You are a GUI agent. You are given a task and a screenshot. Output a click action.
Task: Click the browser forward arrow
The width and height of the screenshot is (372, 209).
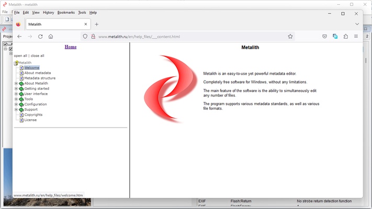coord(30,37)
